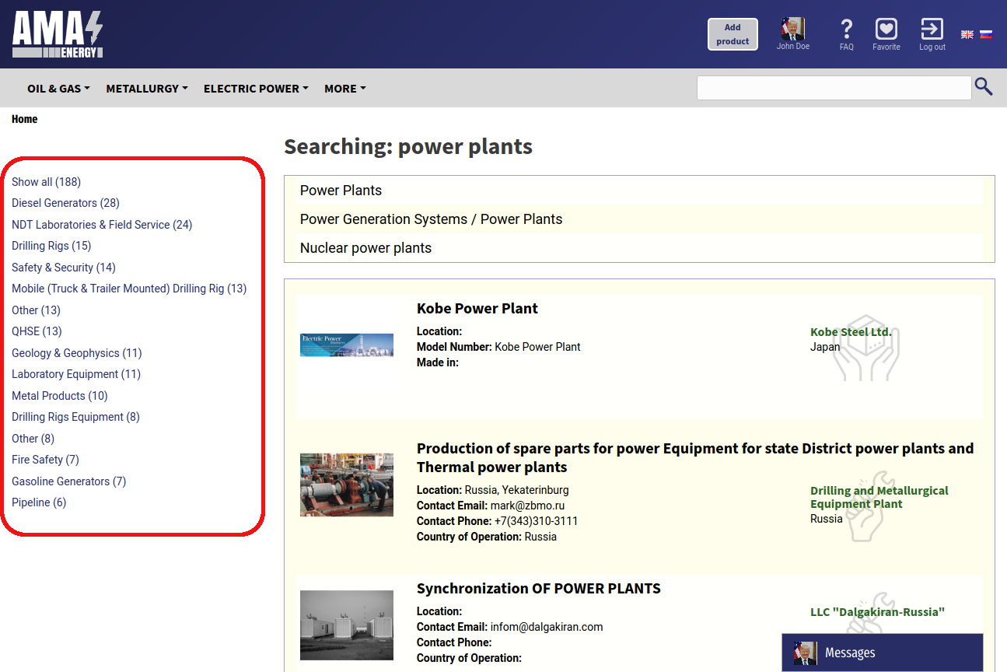Open Favorite heart icon
The image size is (1007, 672).
[886, 30]
